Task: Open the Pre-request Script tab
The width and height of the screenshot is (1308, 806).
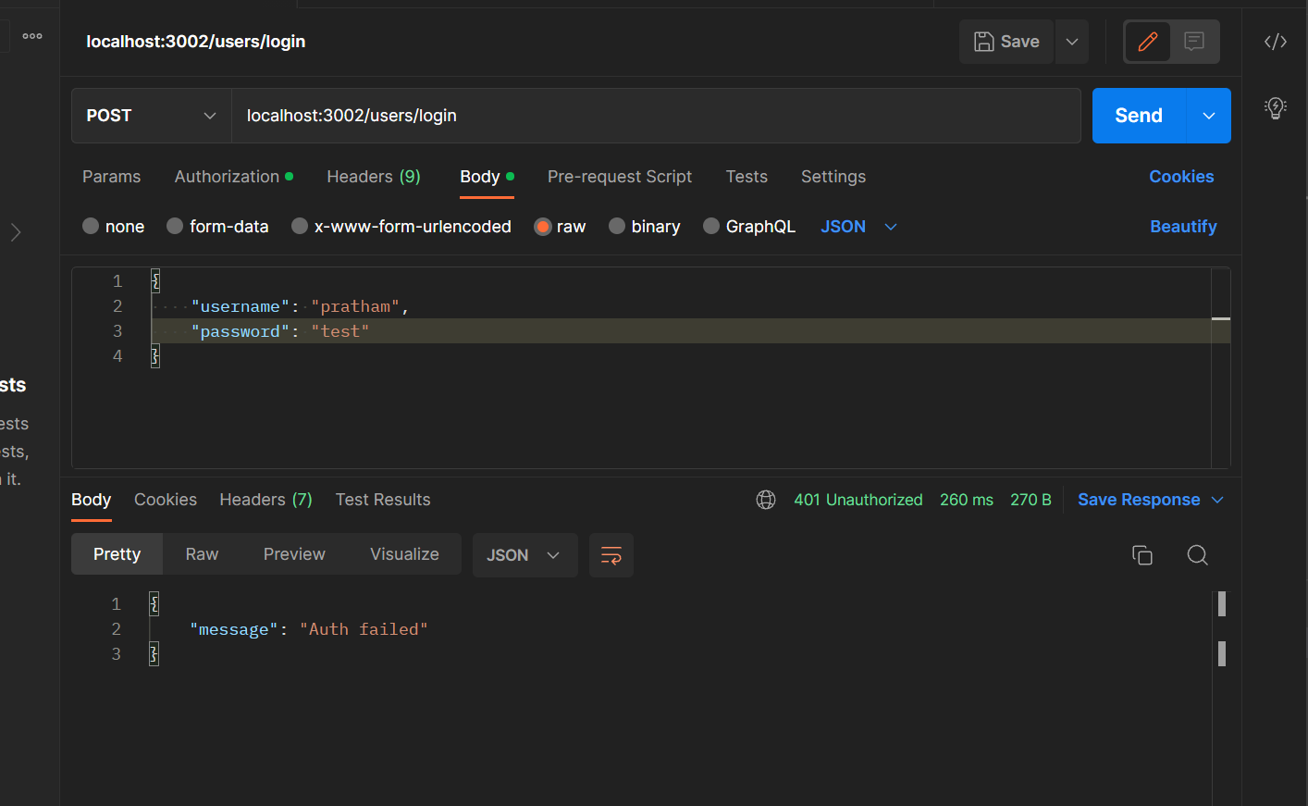Action: coord(620,177)
